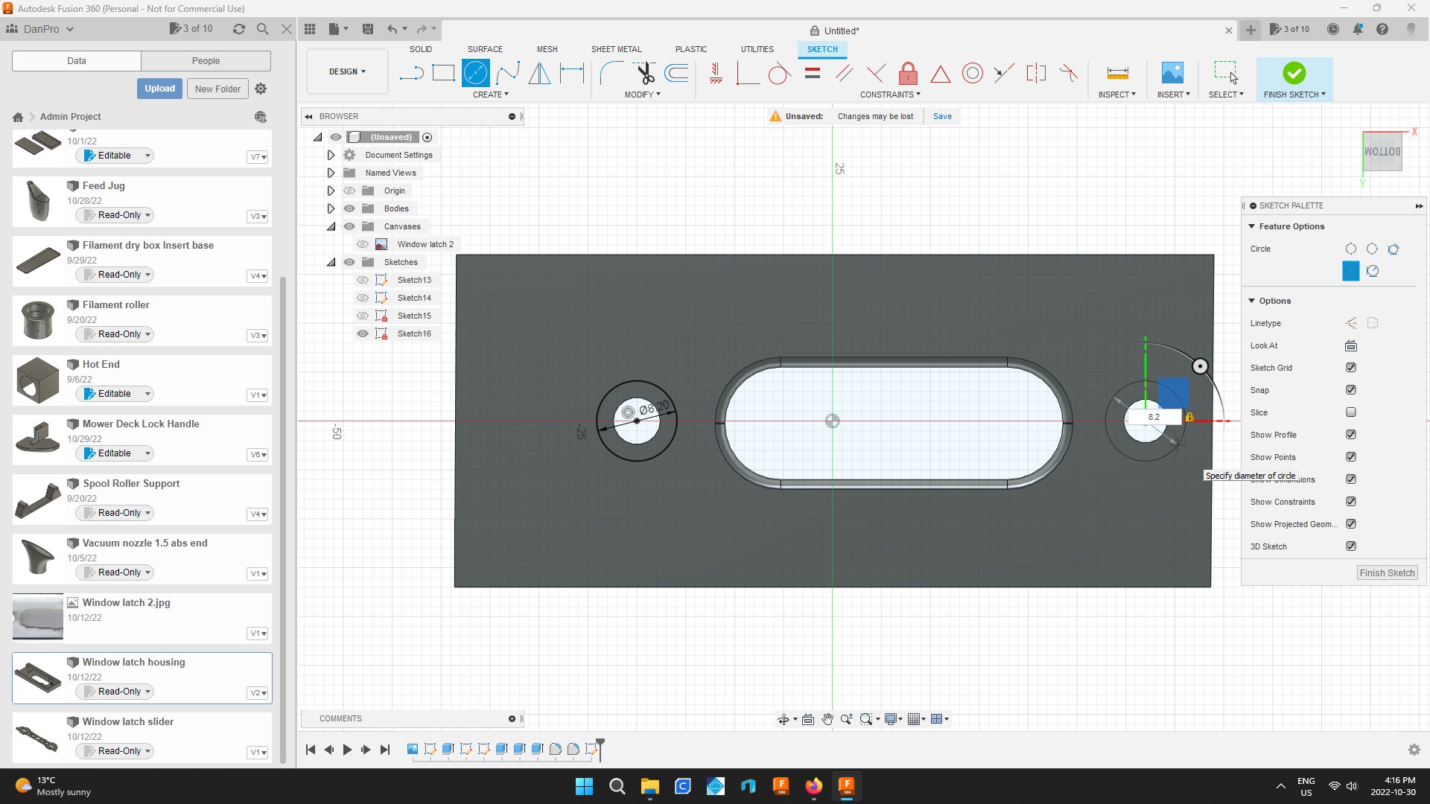
Task: Apply the Tangent constraint
Action: click(x=779, y=73)
